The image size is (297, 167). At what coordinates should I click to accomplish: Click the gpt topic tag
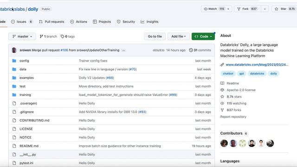241,73
